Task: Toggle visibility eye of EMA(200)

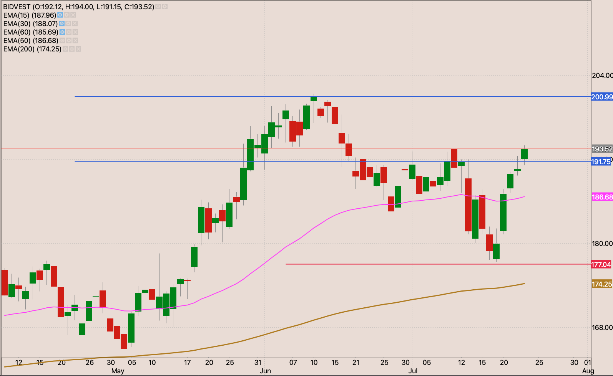Action: pyautogui.click(x=65, y=49)
